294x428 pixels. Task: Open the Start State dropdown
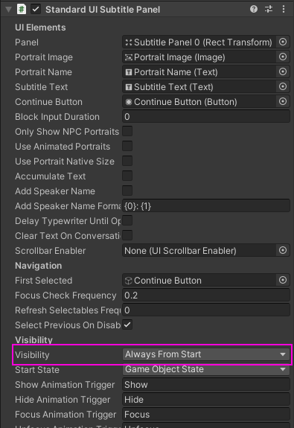206,369
